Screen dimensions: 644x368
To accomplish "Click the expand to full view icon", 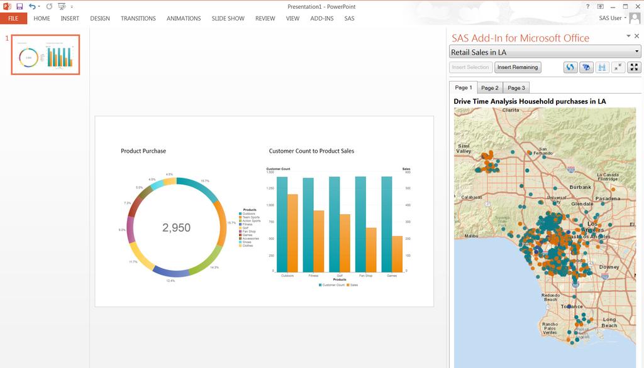I will click(x=634, y=67).
